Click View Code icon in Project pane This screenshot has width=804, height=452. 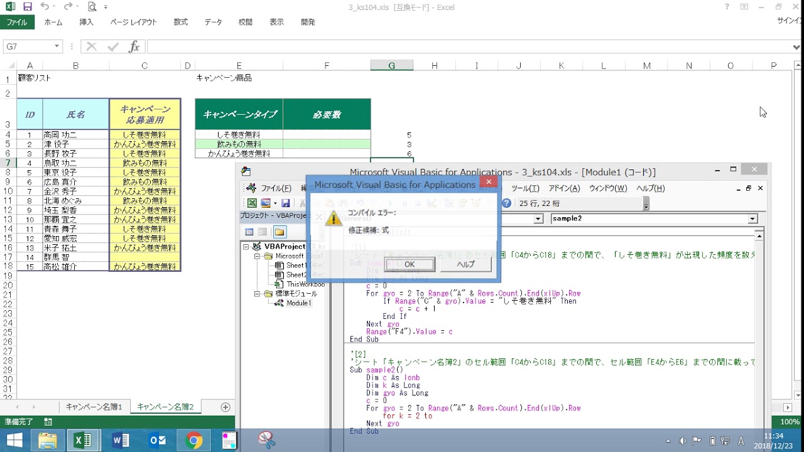(249, 232)
